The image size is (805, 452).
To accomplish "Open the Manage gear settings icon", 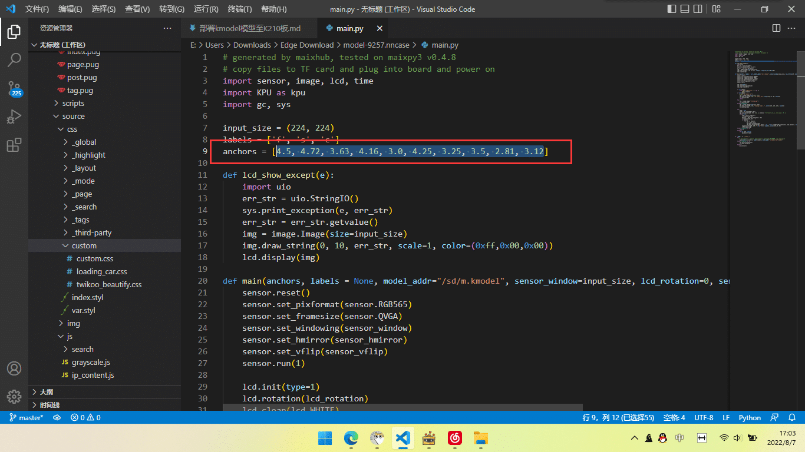I will (x=14, y=396).
